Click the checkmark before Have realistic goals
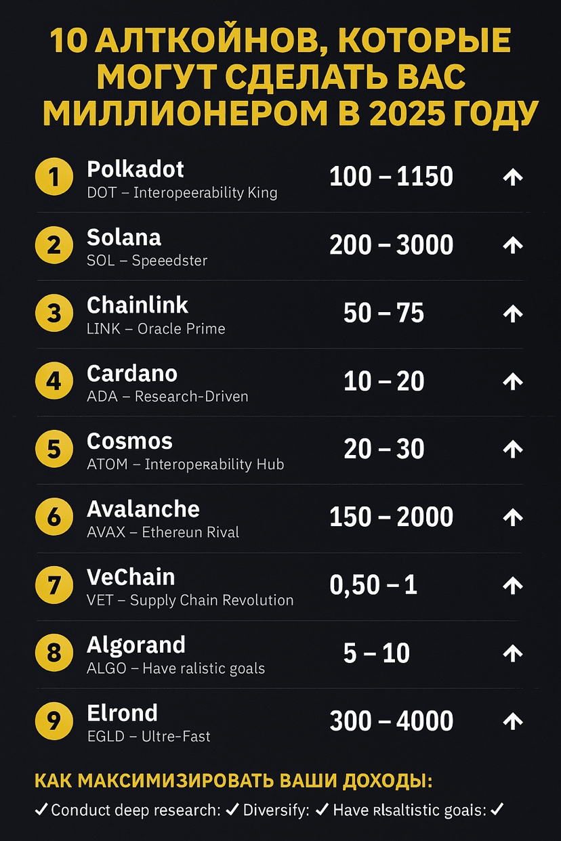561x841 pixels. [x=323, y=809]
